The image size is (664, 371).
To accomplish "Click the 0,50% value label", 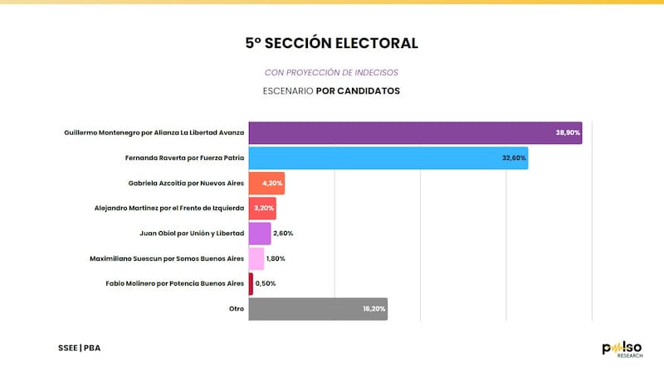I will (266, 284).
